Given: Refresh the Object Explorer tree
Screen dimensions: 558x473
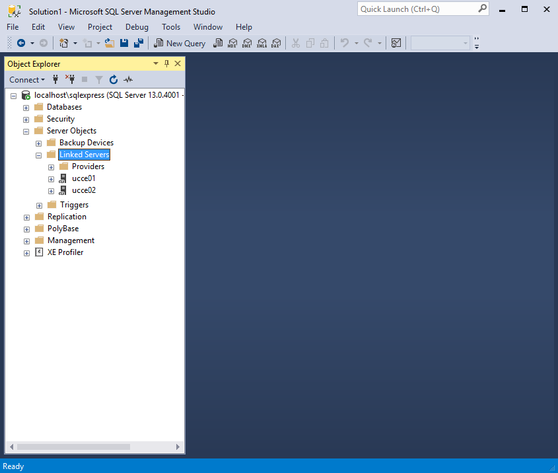Looking at the screenshot, I should (x=113, y=79).
